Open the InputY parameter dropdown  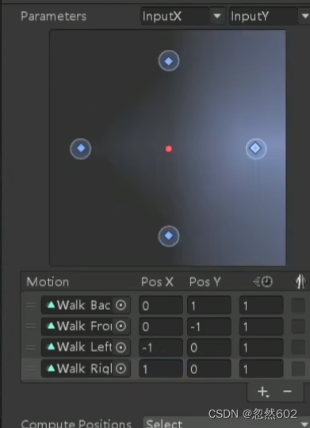pyautogui.click(x=270, y=16)
